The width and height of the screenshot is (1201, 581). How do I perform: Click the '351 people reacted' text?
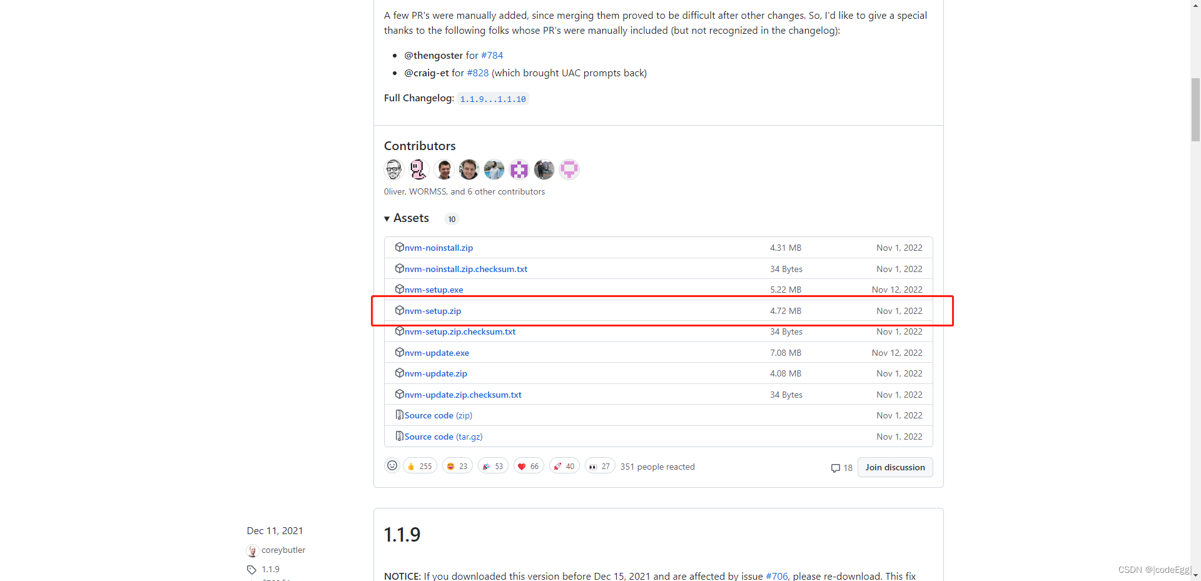click(x=657, y=467)
